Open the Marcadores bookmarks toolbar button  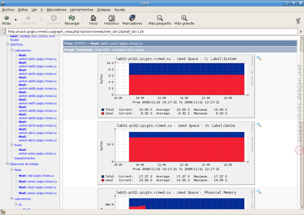click(132, 20)
